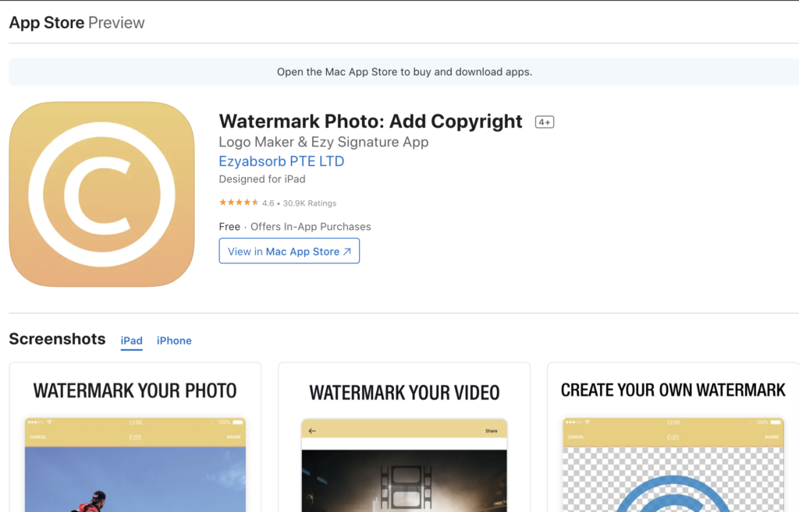Switch to the iPhone screenshots tab
The image size is (799, 512).
tap(174, 341)
